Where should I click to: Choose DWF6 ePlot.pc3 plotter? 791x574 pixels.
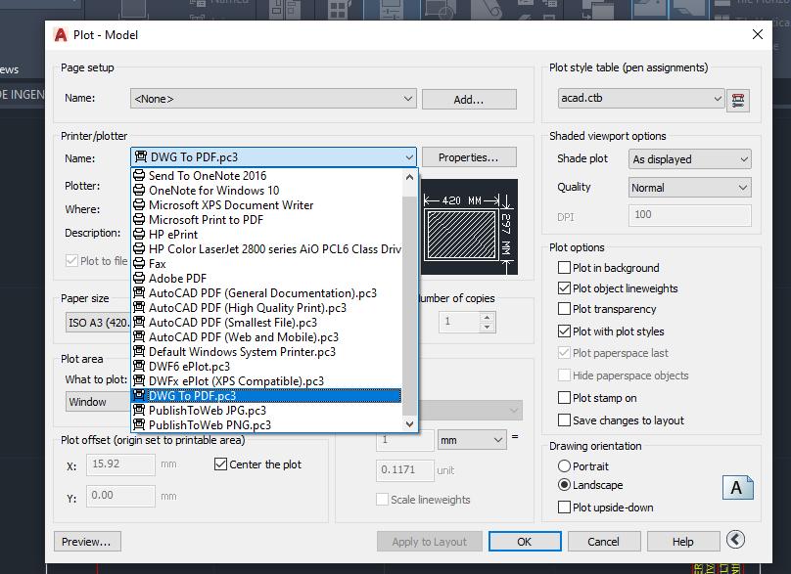pyautogui.click(x=266, y=366)
